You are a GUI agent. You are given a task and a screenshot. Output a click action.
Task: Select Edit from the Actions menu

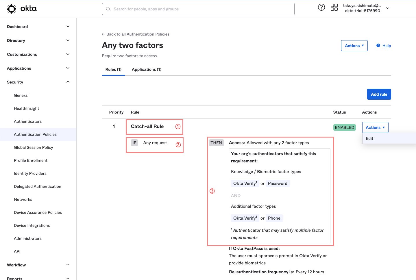pyautogui.click(x=369, y=138)
